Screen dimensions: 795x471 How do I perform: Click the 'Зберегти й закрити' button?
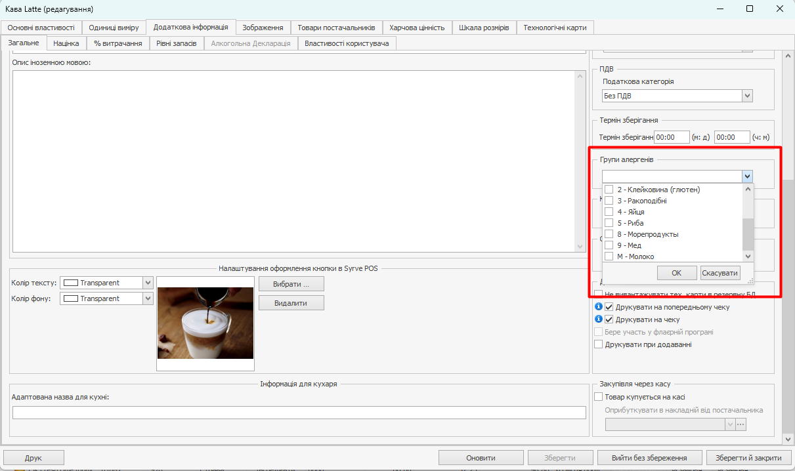click(748, 458)
